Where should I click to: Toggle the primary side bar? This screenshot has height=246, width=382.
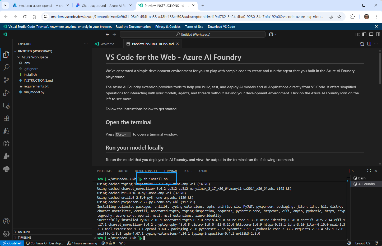coord(364,34)
